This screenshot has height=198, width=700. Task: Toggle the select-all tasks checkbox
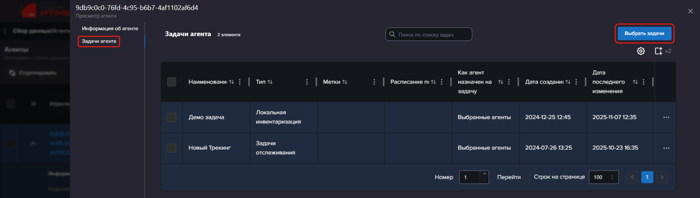click(171, 82)
